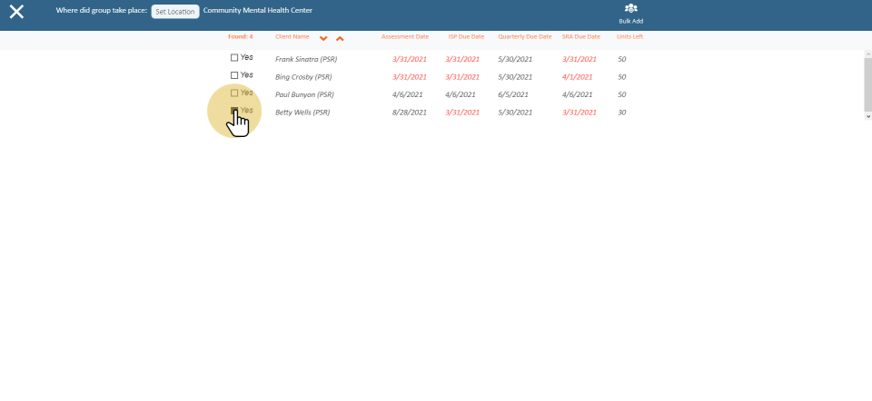Viewport: 872px width, 401px height.
Task: Click the Client Name column header
Action: coord(292,37)
